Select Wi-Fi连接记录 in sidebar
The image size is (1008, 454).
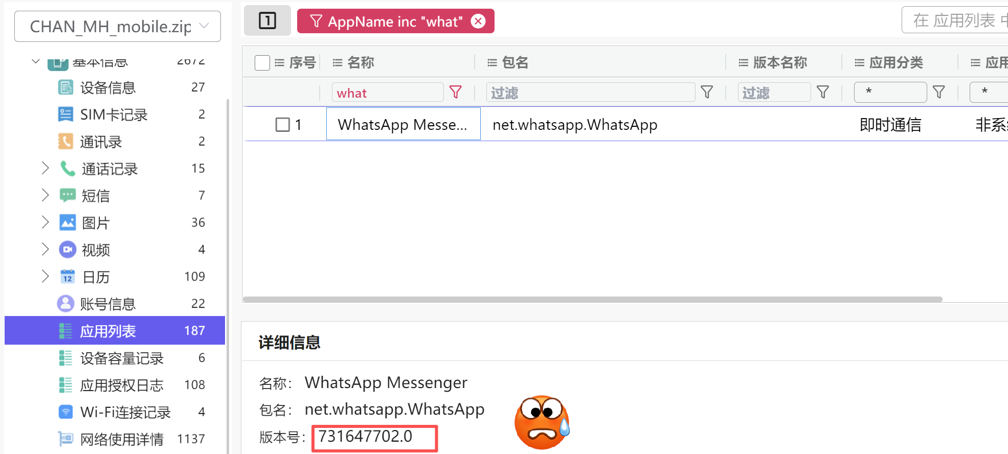coord(125,412)
